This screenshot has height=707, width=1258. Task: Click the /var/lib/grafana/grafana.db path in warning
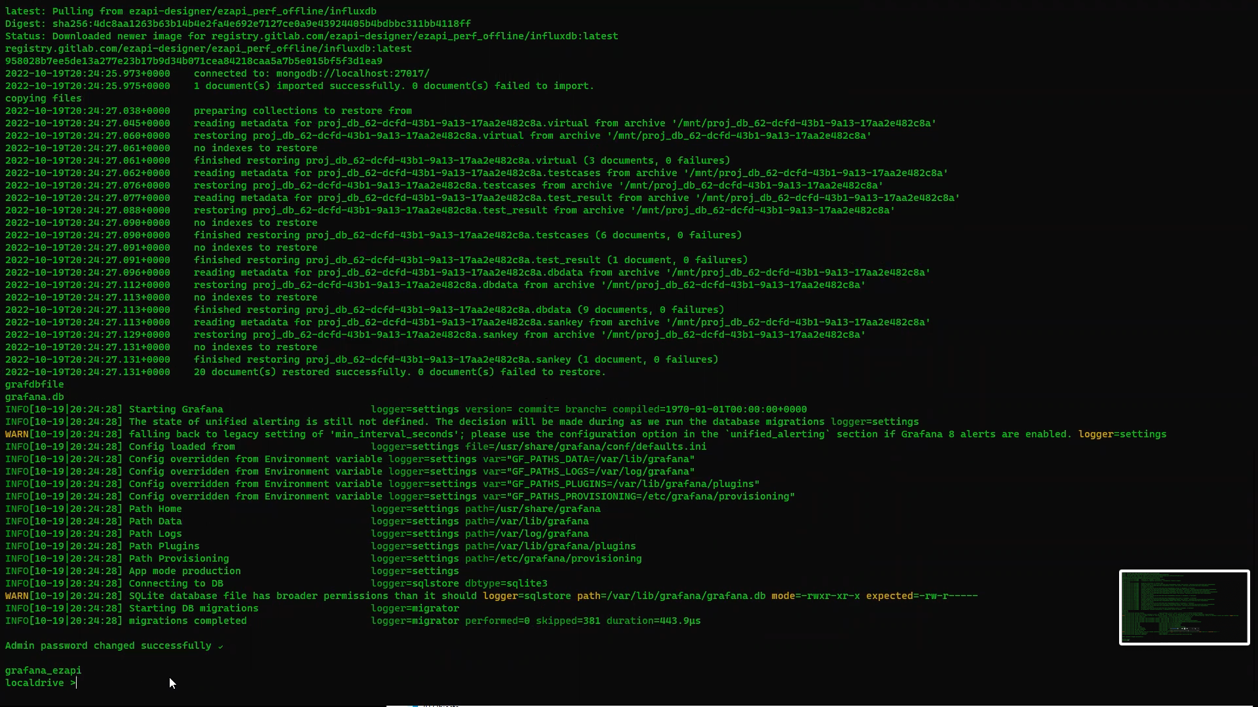(687, 596)
